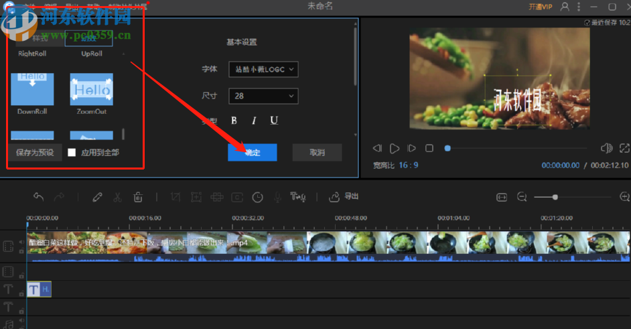This screenshot has width=631, height=329.
Task: Click the up arrow of the animation list scrollbar
Action: pyautogui.click(x=123, y=54)
